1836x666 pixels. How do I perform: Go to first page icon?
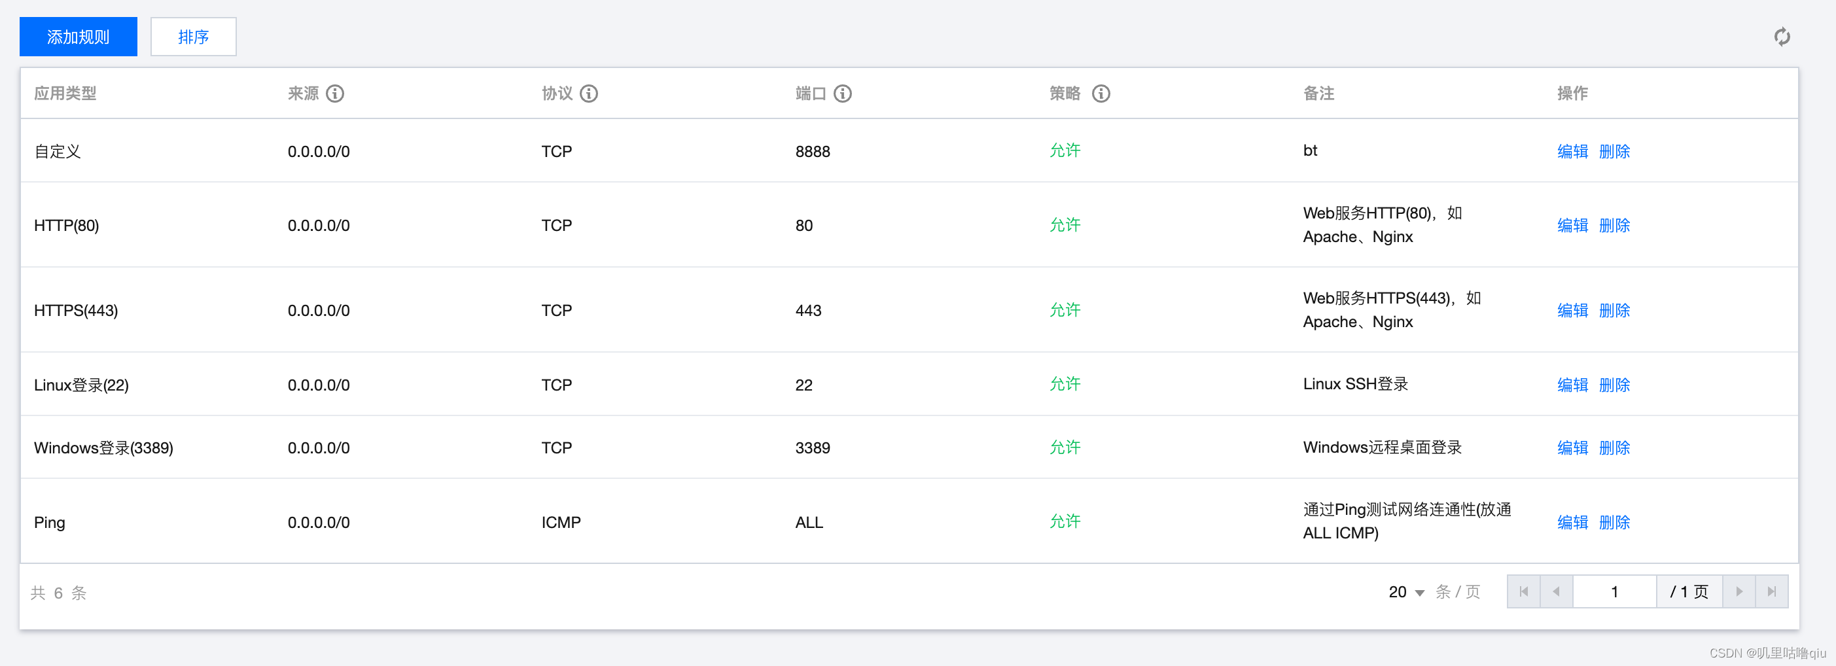(x=1524, y=591)
